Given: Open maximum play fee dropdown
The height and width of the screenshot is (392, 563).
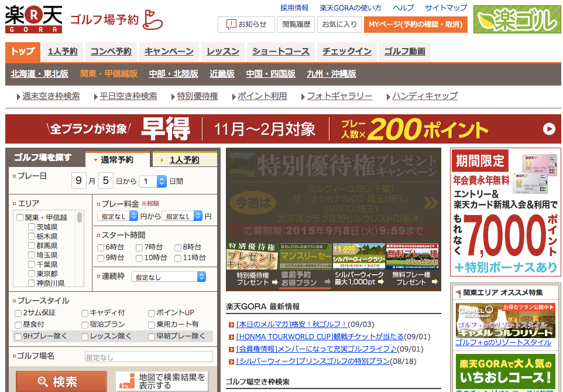Looking at the screenshot, I should coord(182,216).
